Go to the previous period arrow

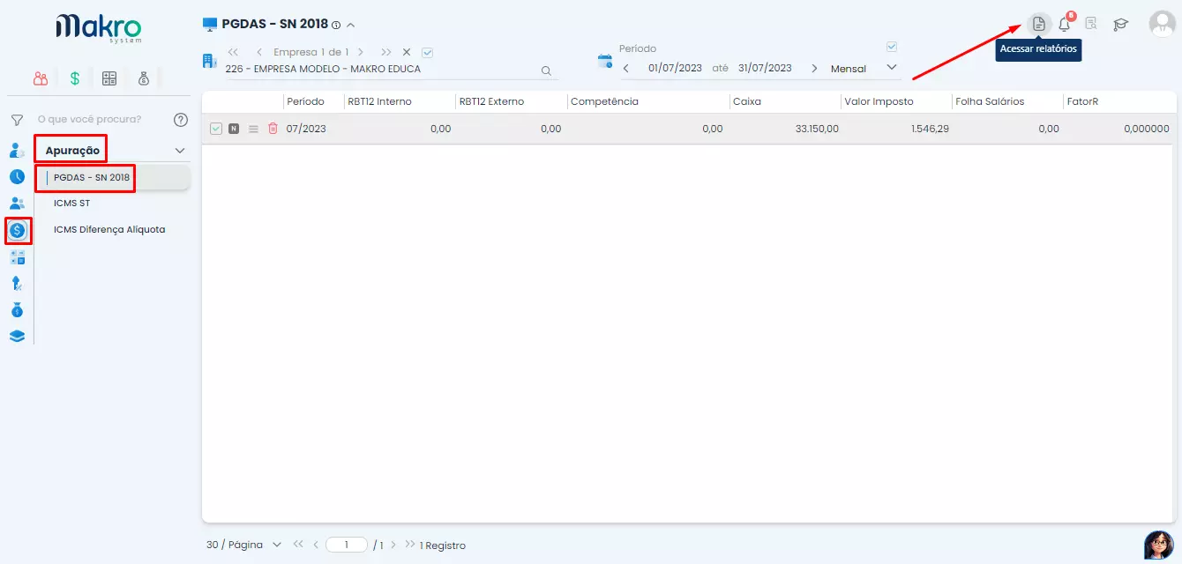pyautogui.click(x=626, y=68)
